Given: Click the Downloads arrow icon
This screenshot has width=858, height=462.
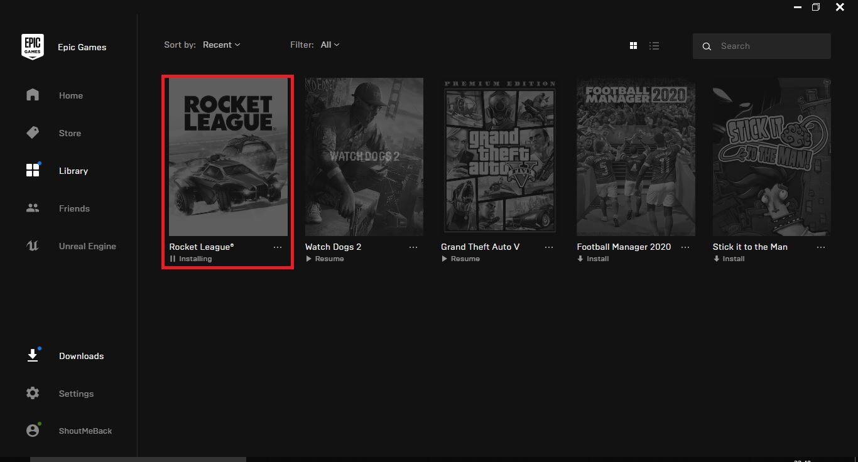Looking at the screenshot, I should point(33,355).
